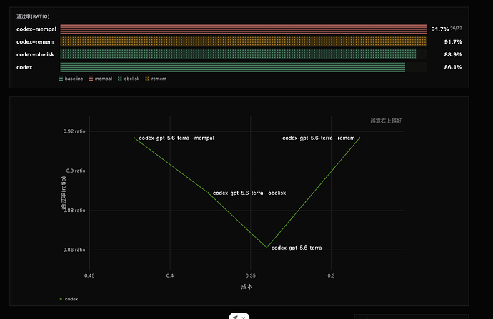Click the 0.86 ratio y-axis tick
This screenshot has height=319, width=493.
[x=74, y=250]
